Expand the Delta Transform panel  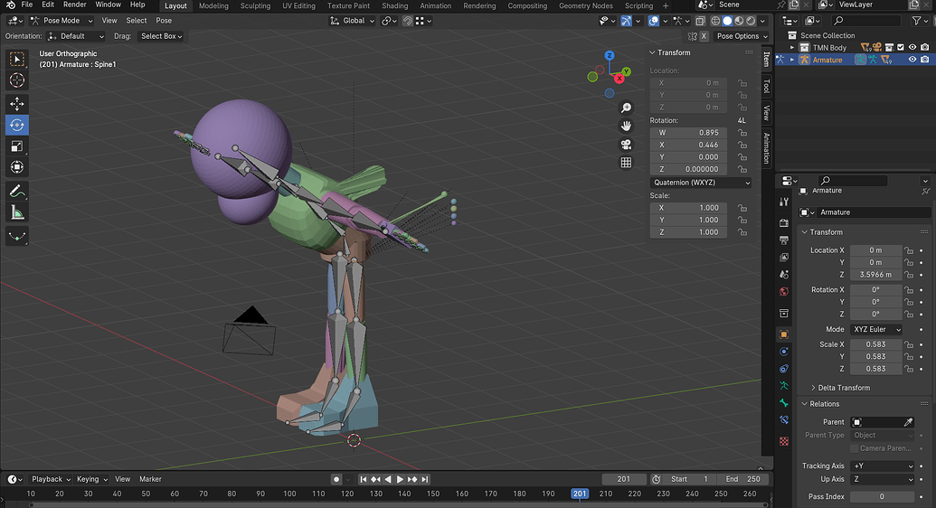pyautogui.click(x=843, y=388)
